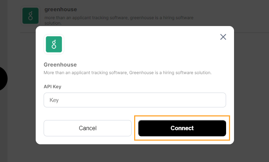269x162 pixels.
Task: Click the divider line under the greenhouse listing
Action: pyautogui.click(x=144, y=33)
